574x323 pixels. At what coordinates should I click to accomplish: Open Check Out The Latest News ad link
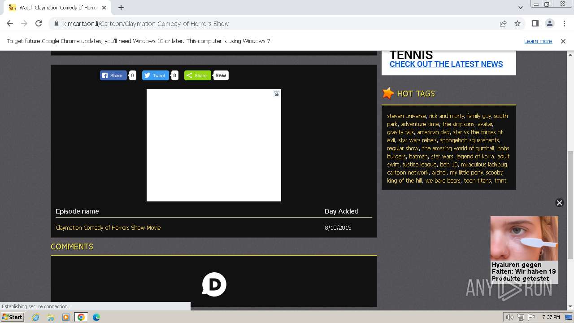(x=446, y=64)
